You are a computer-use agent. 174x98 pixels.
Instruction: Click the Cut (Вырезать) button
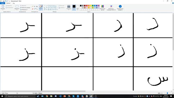[x=9, y=5]
